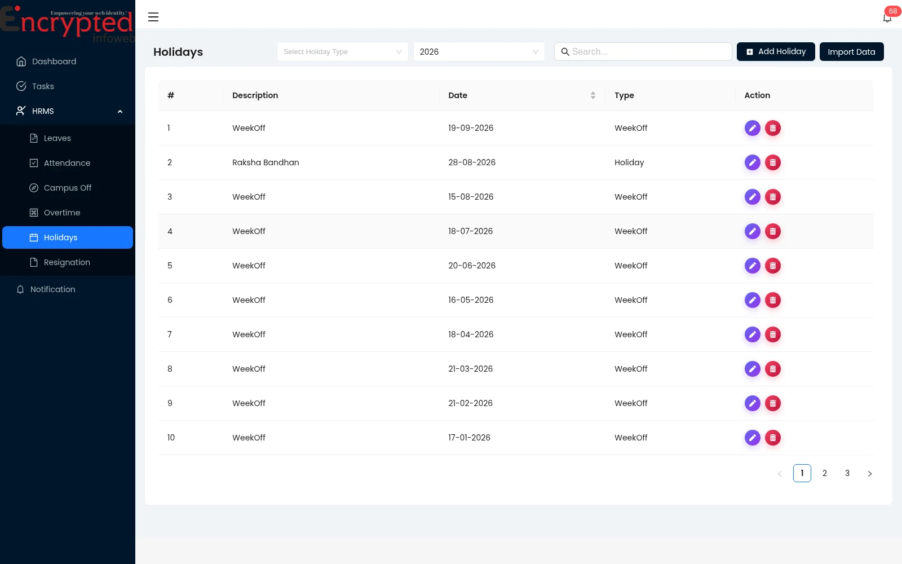Collapse the HRMS sidebar section
This screenshot has width=902, height=564.
click(68, 111)
